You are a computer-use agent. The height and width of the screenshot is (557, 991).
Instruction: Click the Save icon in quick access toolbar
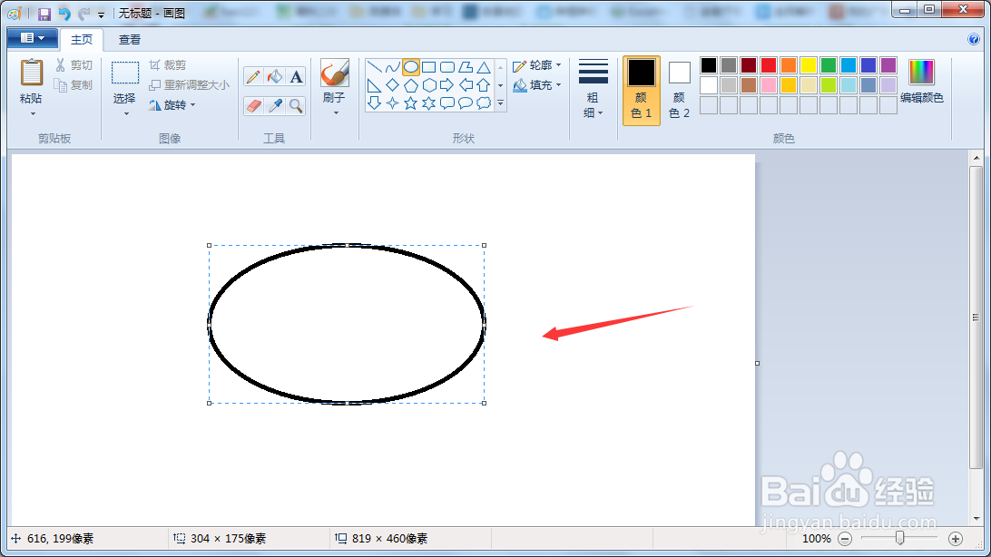click(44, 14)
